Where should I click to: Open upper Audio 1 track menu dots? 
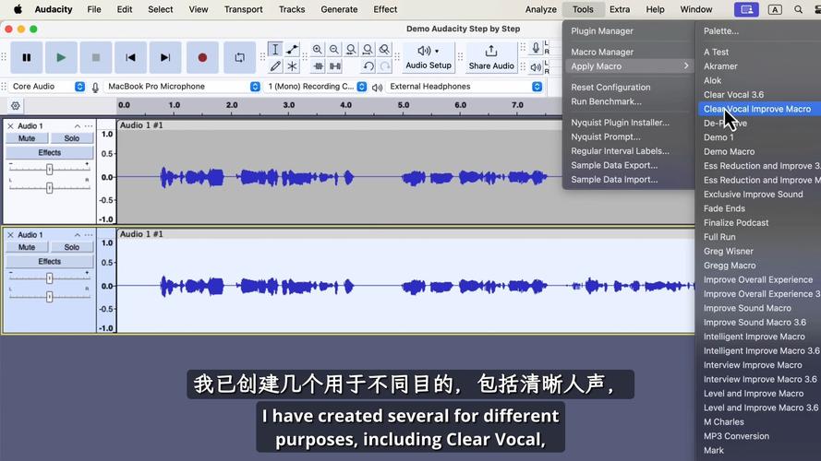coord(89,126)
